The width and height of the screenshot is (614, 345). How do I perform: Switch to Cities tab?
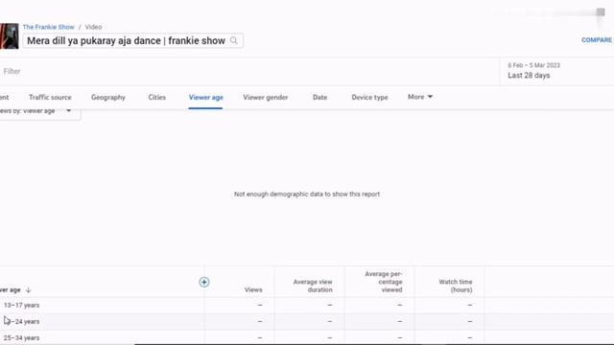click(x=157, y=98)
